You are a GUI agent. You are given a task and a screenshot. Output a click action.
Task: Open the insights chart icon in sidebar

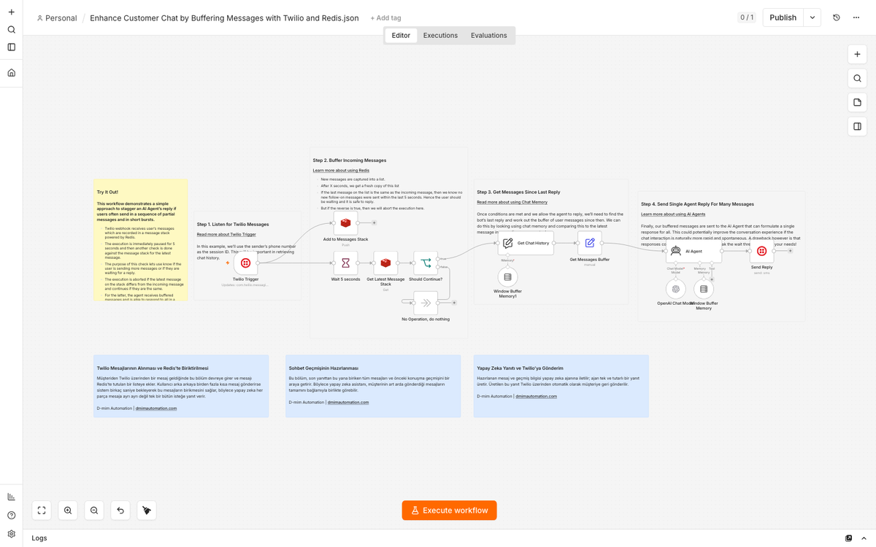point(11,497)
